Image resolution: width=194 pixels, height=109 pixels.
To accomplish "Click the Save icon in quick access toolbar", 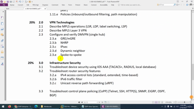I will point(8,2).
